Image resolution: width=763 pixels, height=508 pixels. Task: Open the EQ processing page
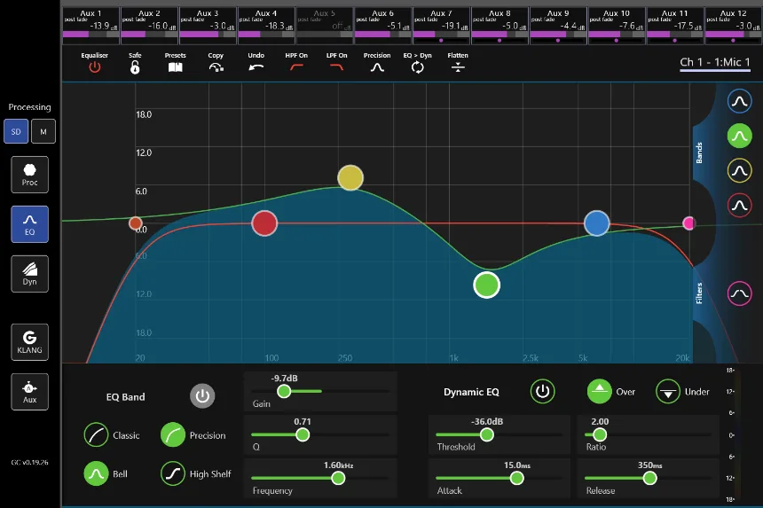click(x=29, y=224)
